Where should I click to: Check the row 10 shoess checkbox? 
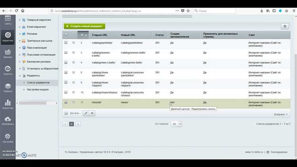[x=66, y=92]
